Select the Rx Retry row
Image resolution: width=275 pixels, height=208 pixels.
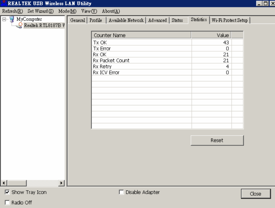167,66
